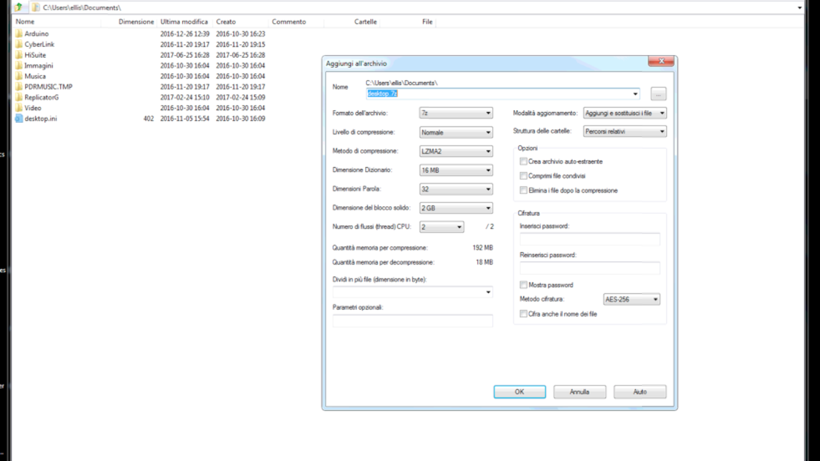
Task: Click the HiSuite folder icon
Action: [19, 55]
